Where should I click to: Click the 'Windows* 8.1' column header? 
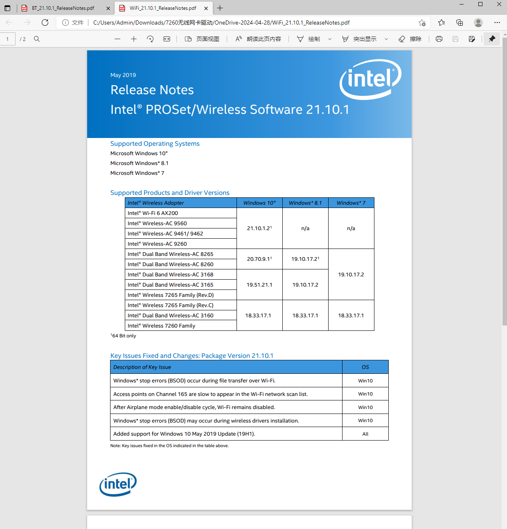pyautogui.click(x=305, y=203)
